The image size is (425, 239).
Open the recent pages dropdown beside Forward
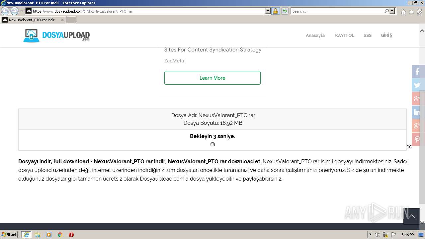tap(22, 11)
